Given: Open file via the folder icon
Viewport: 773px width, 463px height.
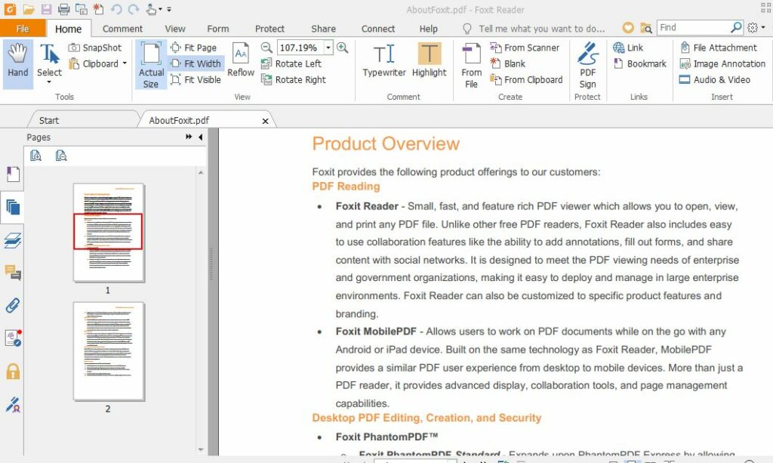Looking at the screenshot, I should tap(29, 9).
